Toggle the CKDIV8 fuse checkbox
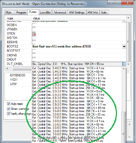The width and height of the screenshot is (136, 143). point(34,55)
